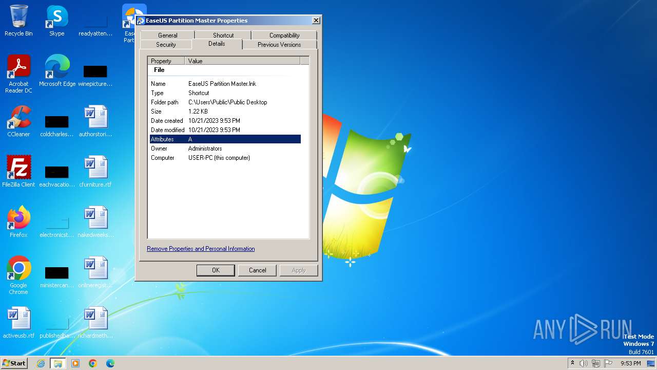Open the Start menu
Screen dimensions: 657x370
pos(14,363)
